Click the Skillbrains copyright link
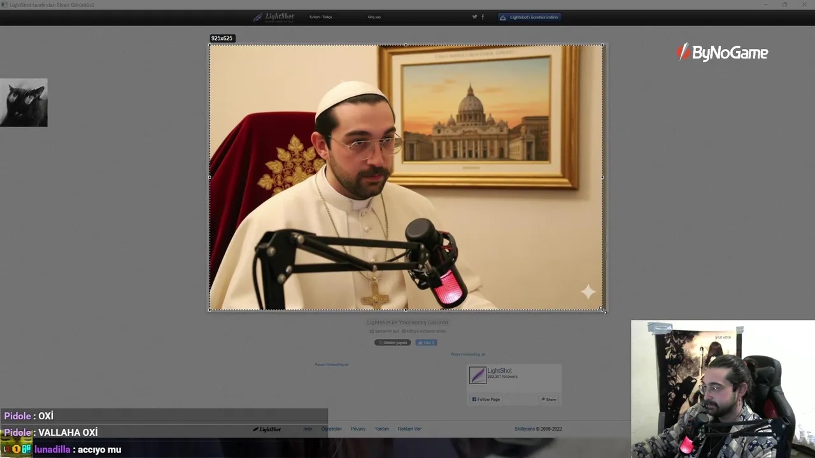The height and width of the screenshot is (458, 815). 538,429
